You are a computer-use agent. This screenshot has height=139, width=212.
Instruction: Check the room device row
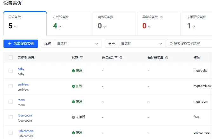[x=10, y=102]
